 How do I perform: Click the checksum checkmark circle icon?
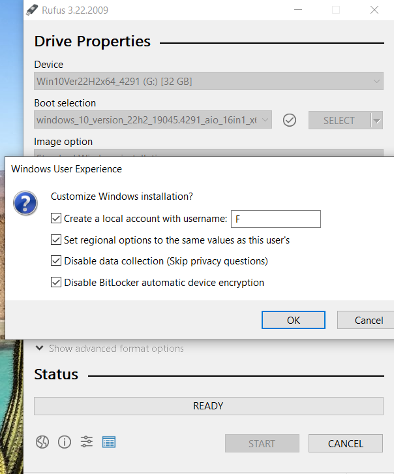coord(290,120)
